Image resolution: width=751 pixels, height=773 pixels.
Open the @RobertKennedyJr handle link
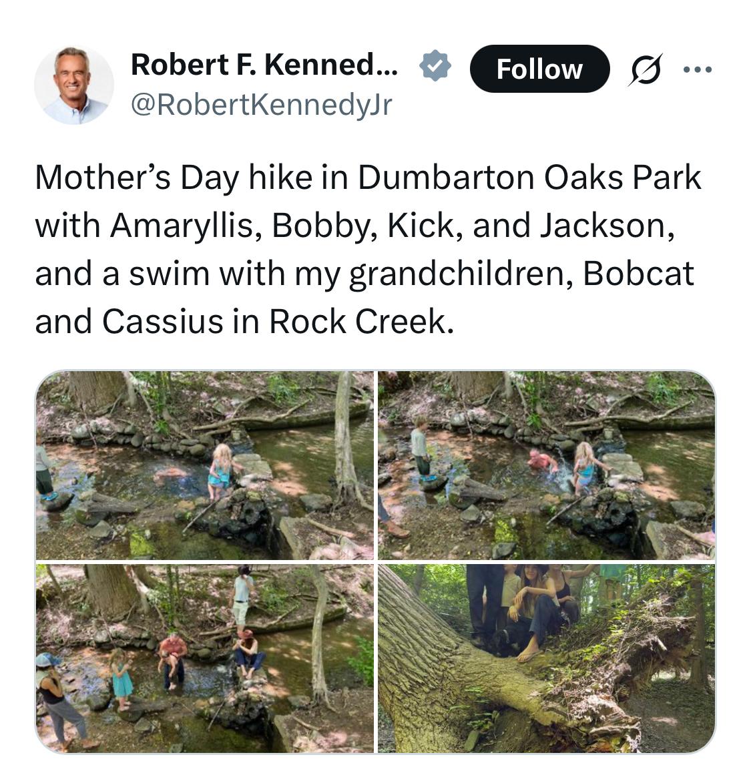[x=261, y=105]
